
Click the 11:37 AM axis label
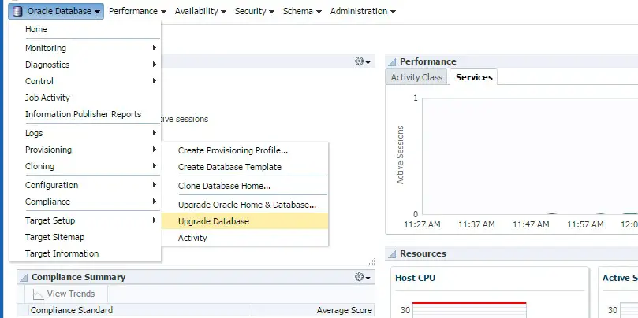476,224
